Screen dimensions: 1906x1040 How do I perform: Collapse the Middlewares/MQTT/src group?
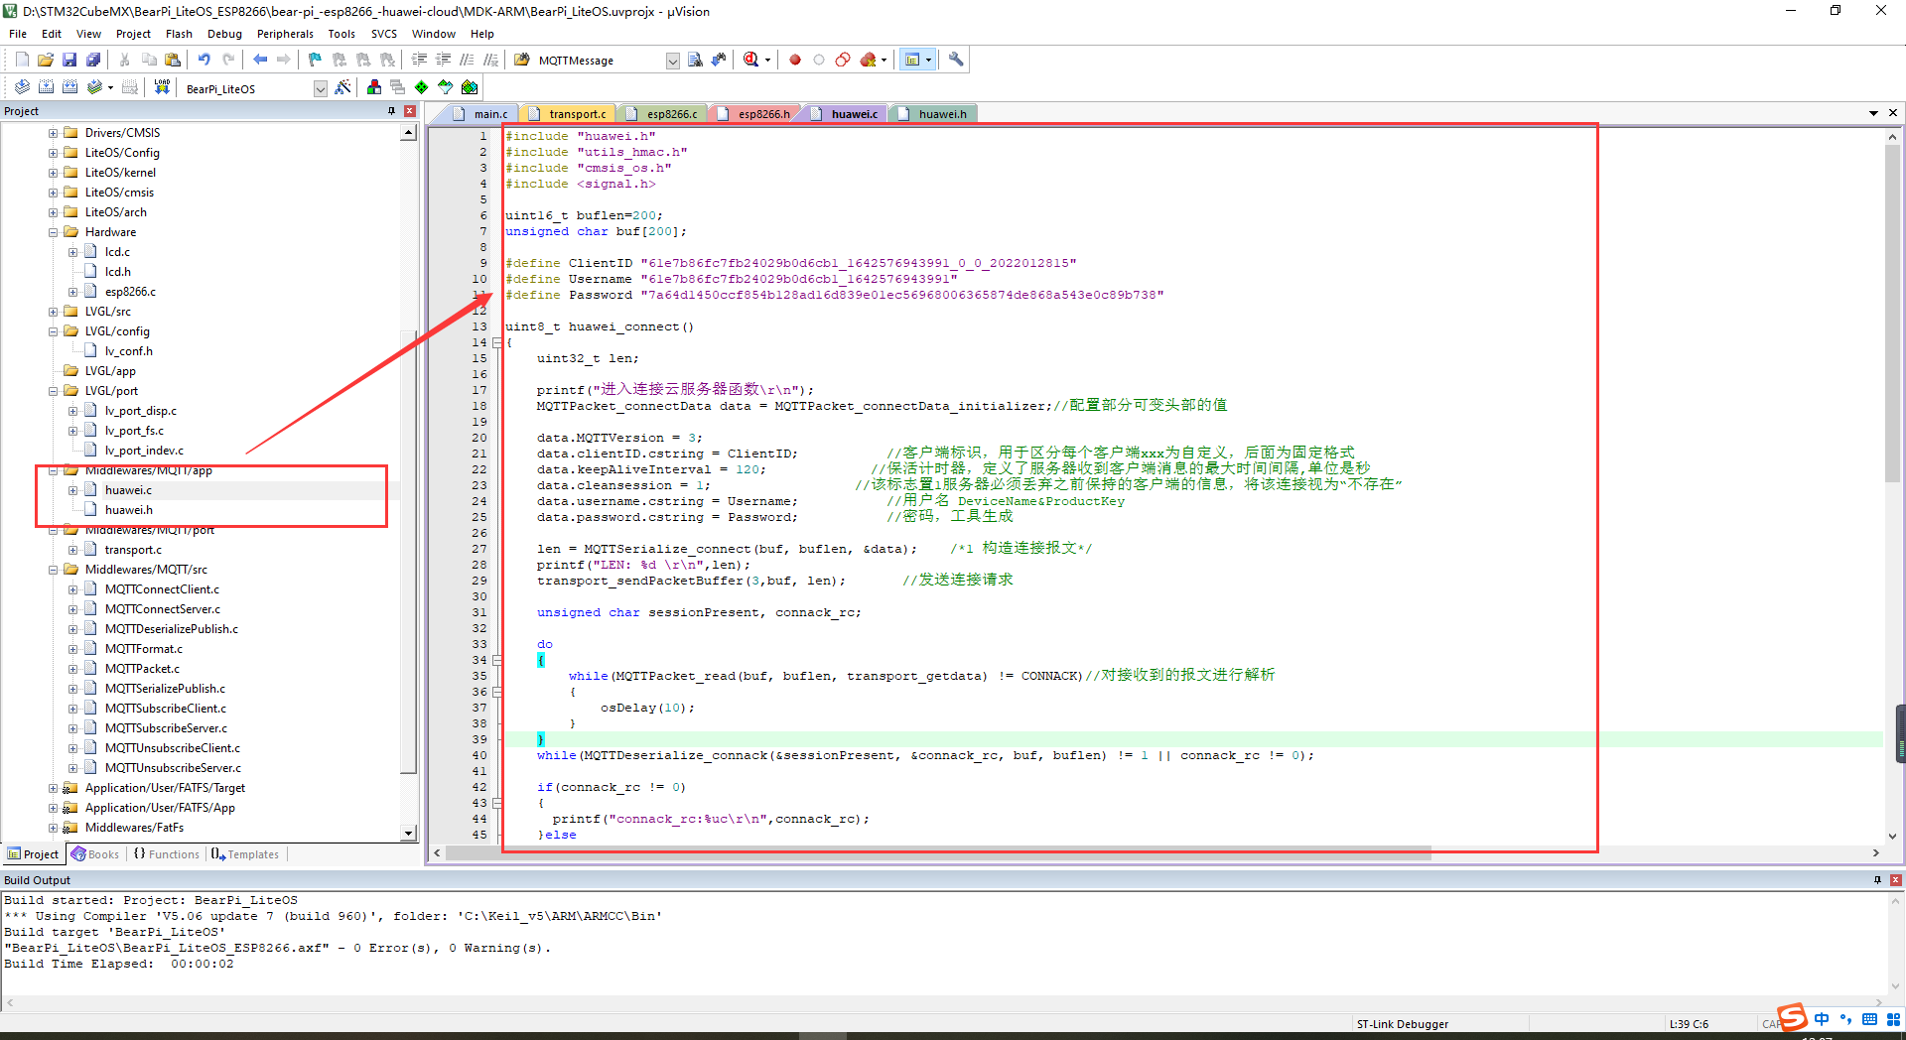coord(53,570)
